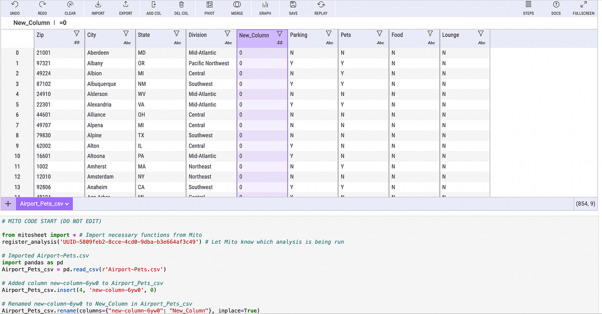This screenshot has height=314, width=602.
Task: Enter Fullscreen mode
Action: coord(583,9)
